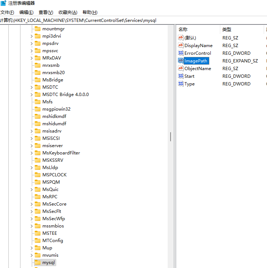Click the (默认) string value icon

[181, 38]
